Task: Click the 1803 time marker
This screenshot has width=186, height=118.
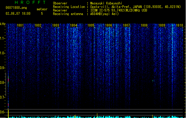Action: click(56, 25)
